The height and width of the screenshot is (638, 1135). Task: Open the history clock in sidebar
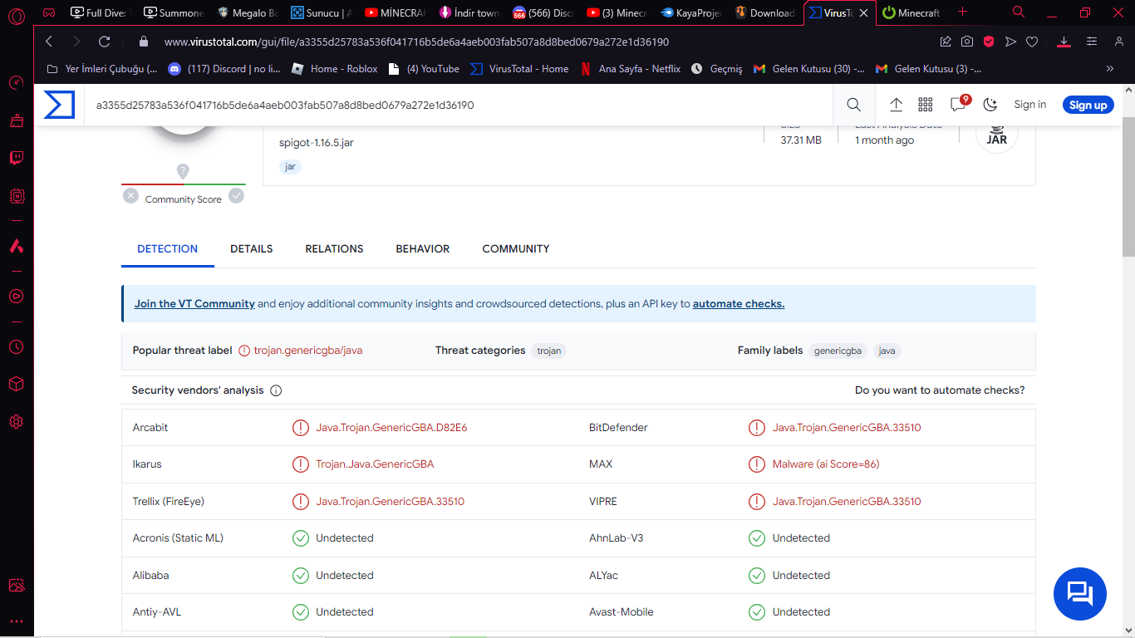[x=16, y=346]
